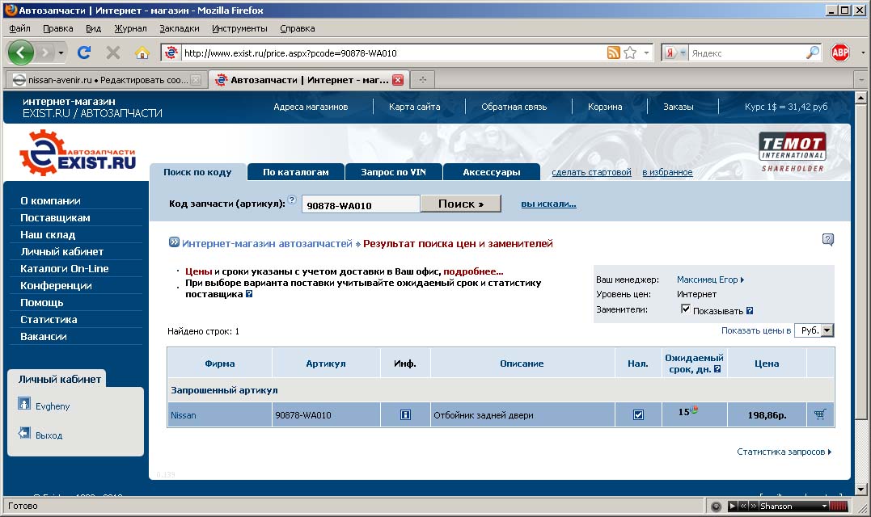871x517 pixels.
Task: Expand the address bar URL history dropdown
Action: pyautogui.click(x=646, y=53)
